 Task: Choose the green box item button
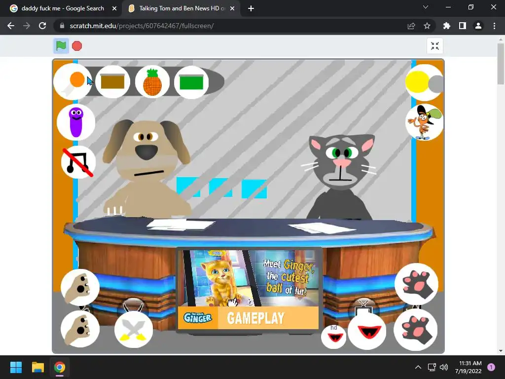(191, 82)
